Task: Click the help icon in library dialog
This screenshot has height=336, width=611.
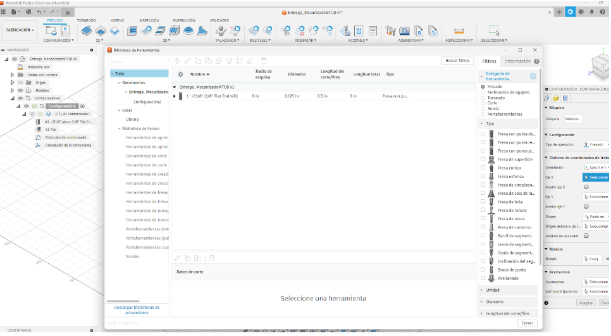Action: 536,61
